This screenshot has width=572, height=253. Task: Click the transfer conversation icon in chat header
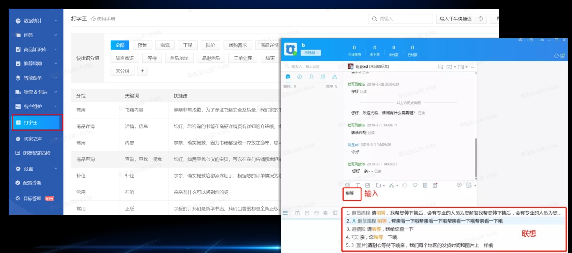click(x=440, y=67)
